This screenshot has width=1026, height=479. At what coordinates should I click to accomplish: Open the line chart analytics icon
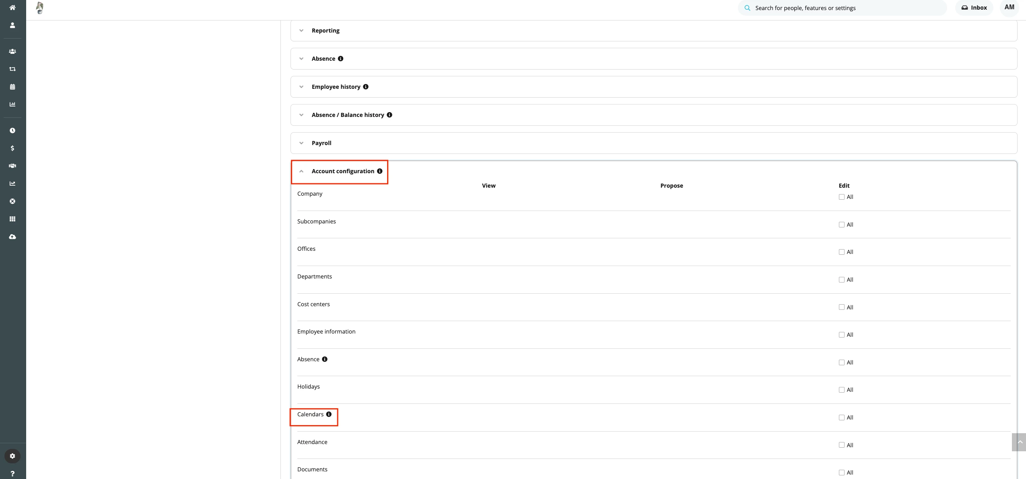[12, 184]
